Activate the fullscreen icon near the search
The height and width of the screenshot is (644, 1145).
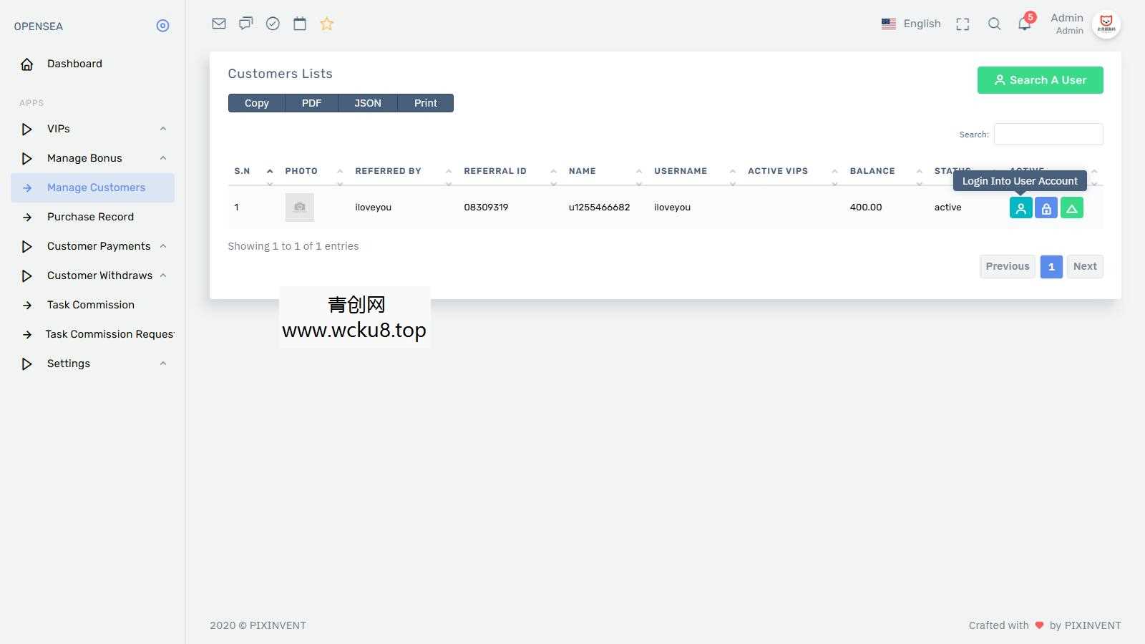[x=963, y=24]
